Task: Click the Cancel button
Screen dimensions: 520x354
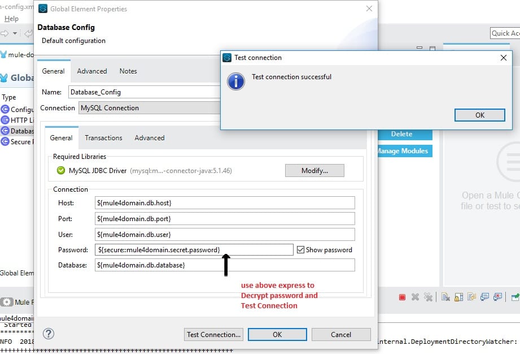Action: (341, 334)
